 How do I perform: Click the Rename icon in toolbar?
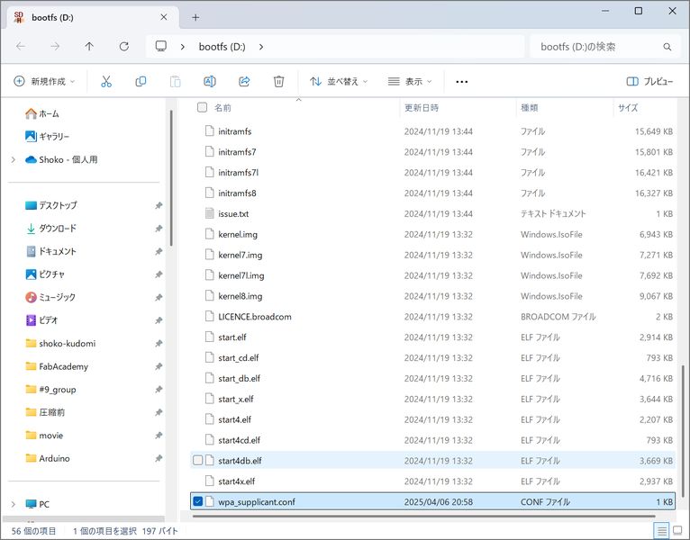210,81
